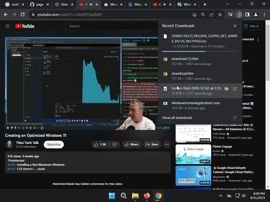Reload the YouTube page
The width and height of the screenshot is (270, 202).
pos(23,15)
